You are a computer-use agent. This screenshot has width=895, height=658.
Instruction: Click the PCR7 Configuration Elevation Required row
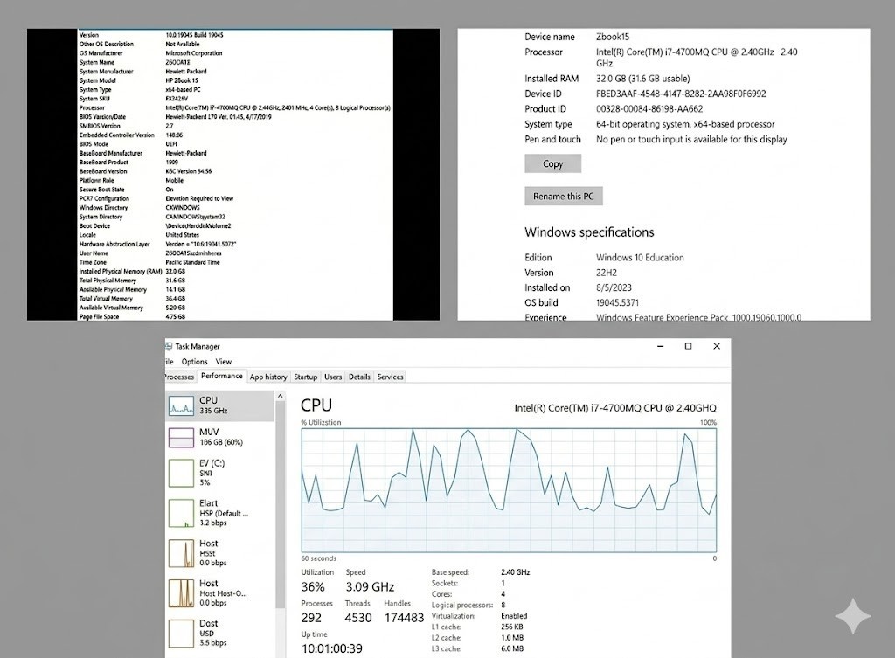(235, 198)
